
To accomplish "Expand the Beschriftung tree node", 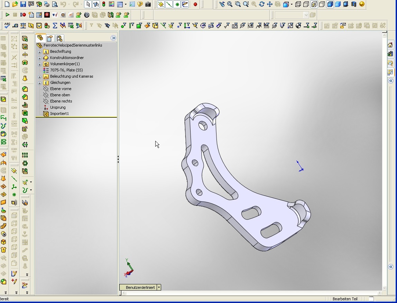I will pyautogui.click(x=39, y=52).
